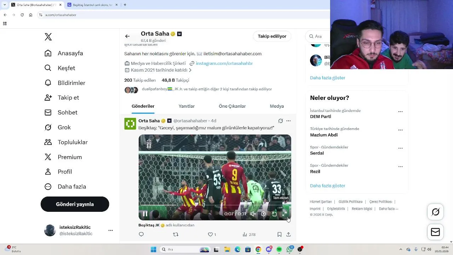Unmute the video sound
The height and width of the screenshot is (255, 453).
click(253, 214)
